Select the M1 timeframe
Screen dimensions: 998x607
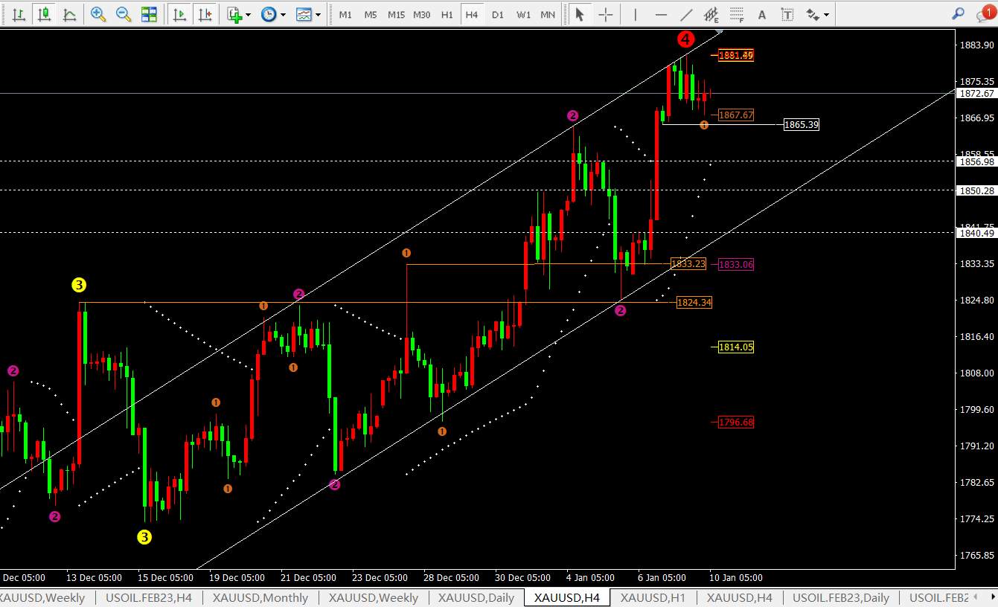345,15
